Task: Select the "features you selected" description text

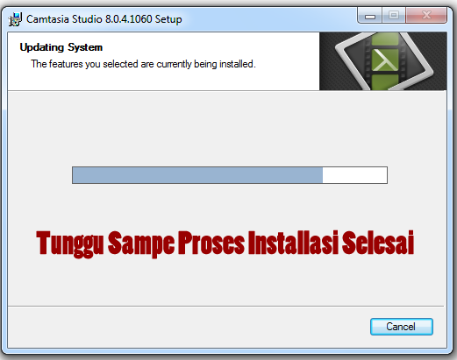Action: [143, 64]
